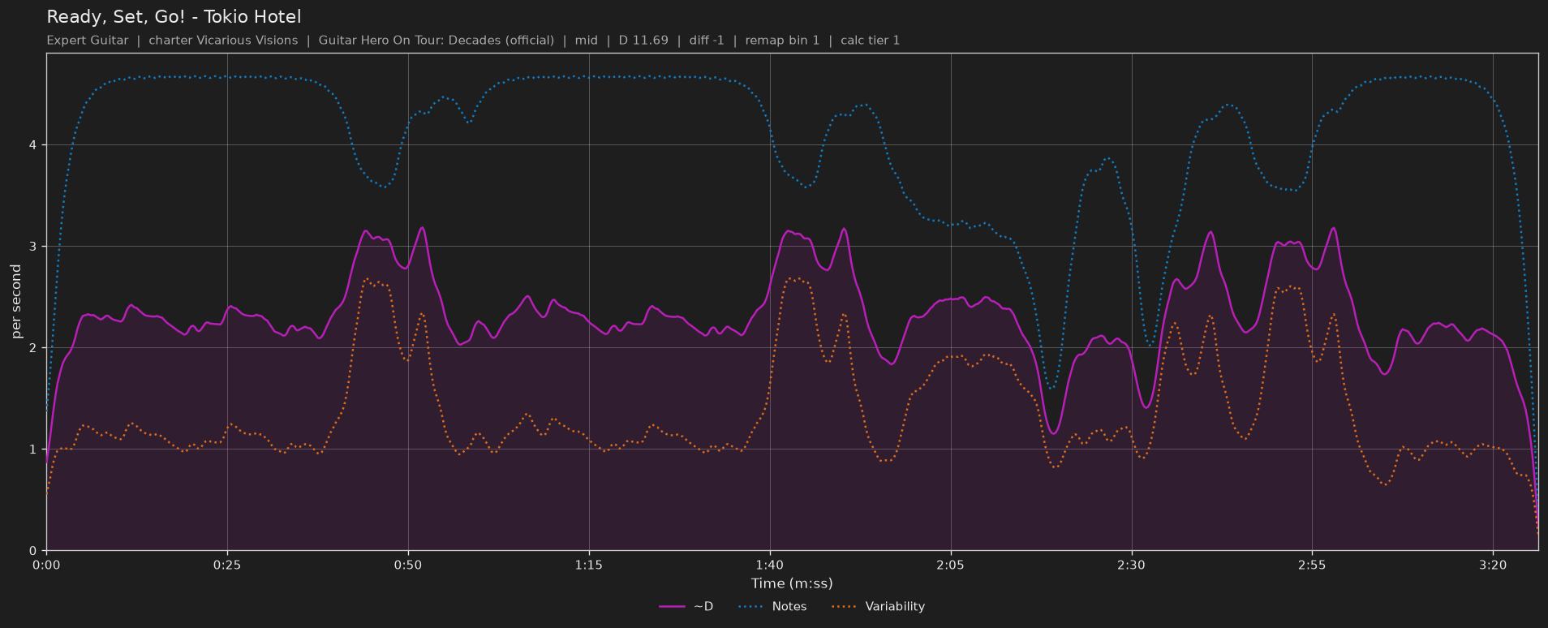Click the '2:55' x-axis tick label

1312,565
